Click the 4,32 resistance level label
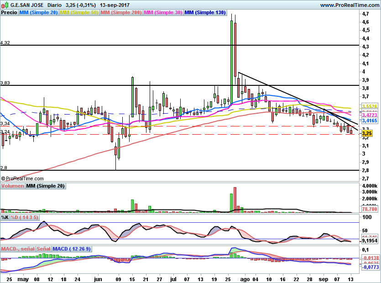Image resolution: width=381 pixels, height=283 pixels. (5, 42)
